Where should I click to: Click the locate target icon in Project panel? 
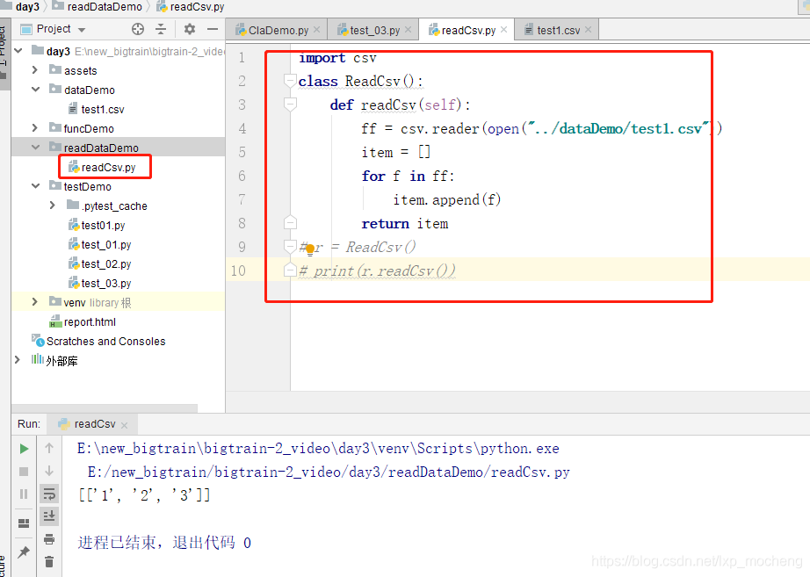[x=137, y=29]
